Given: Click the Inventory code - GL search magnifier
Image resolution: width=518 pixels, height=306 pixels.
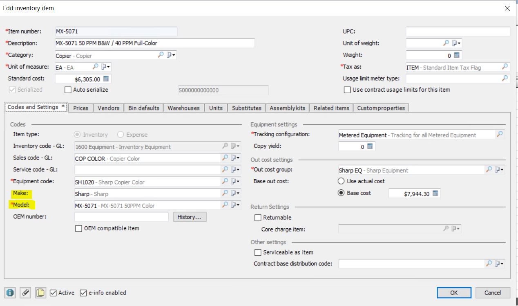Looking at the screenshot, I should pos(225,146).
